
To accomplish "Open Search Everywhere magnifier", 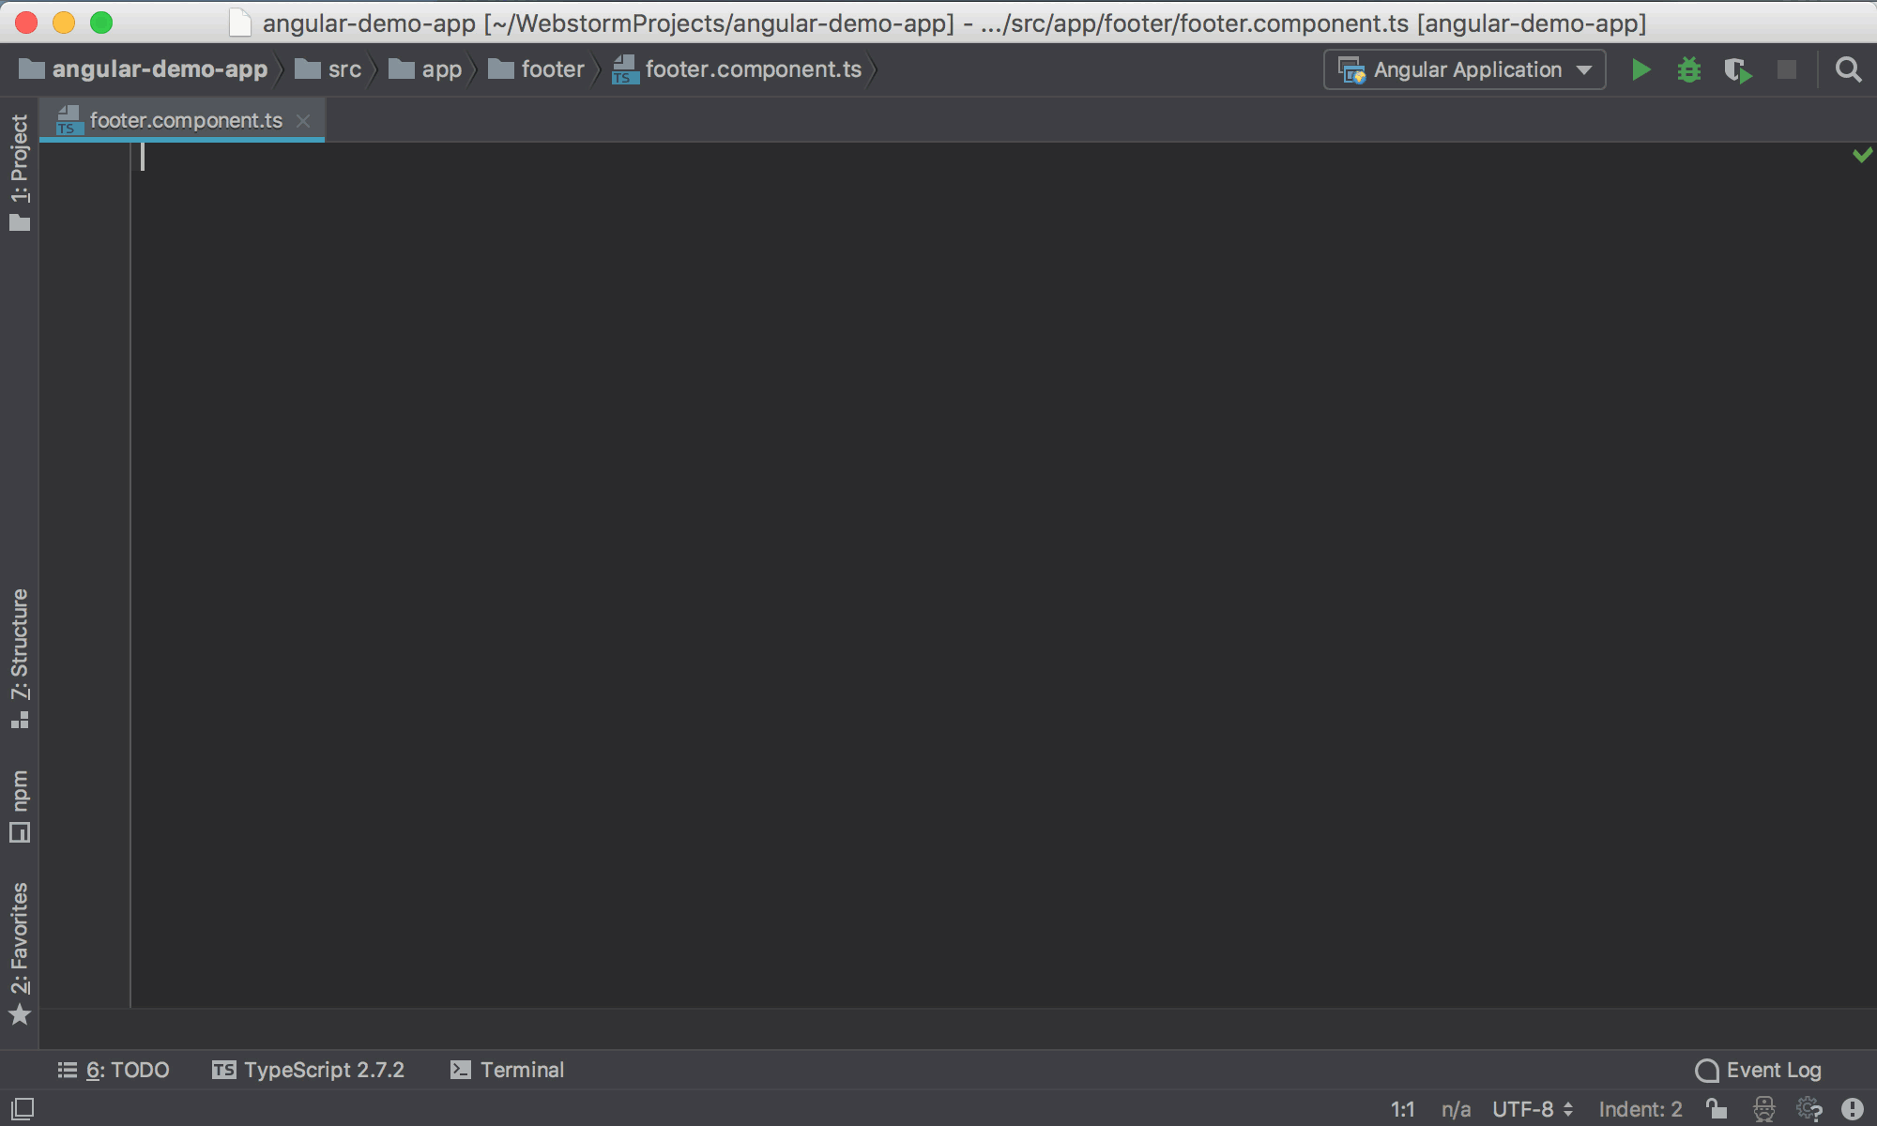I will pos(1848,70).
